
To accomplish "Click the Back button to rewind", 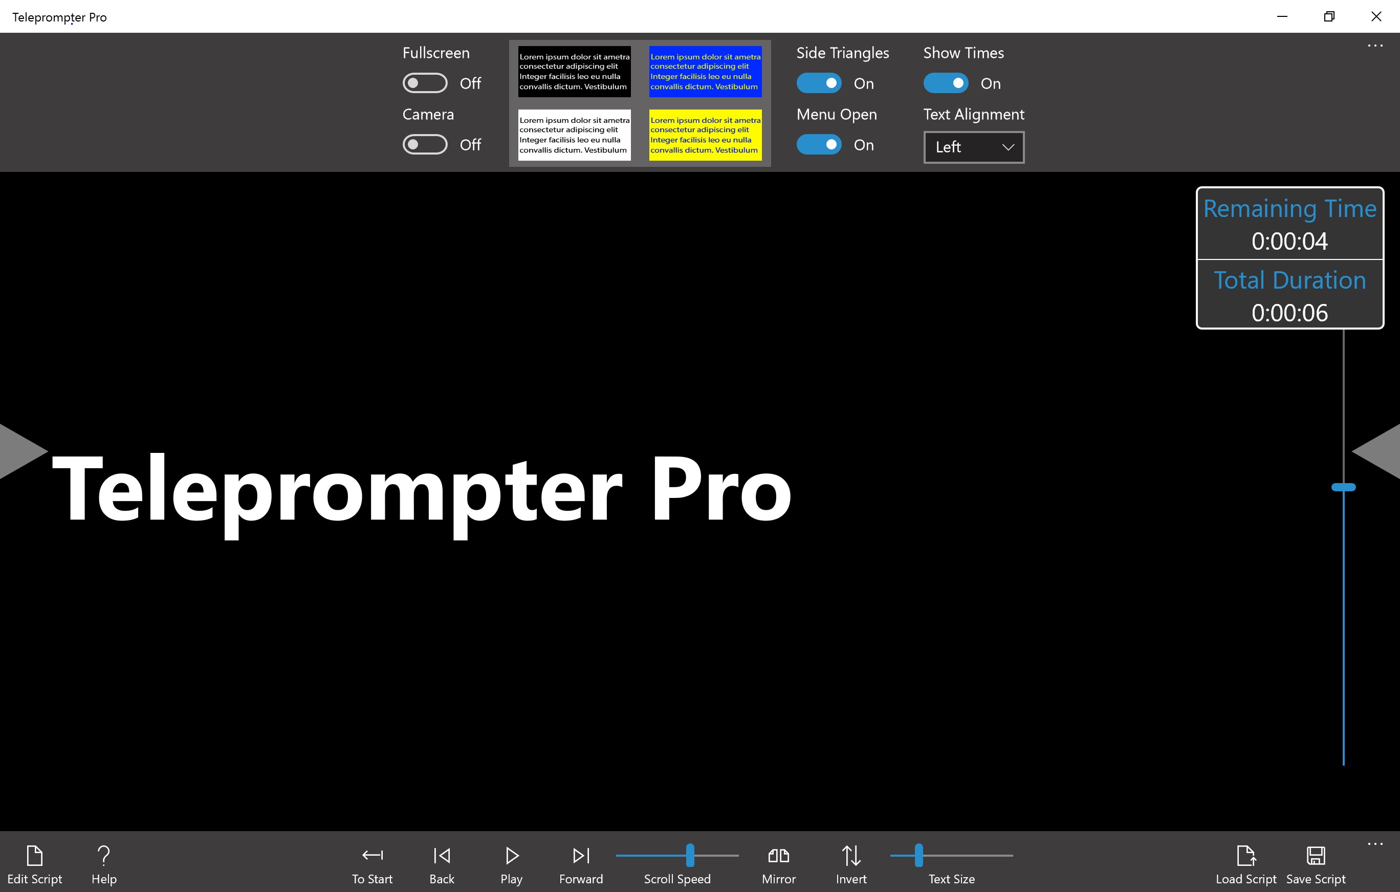I will pos(440,862).
